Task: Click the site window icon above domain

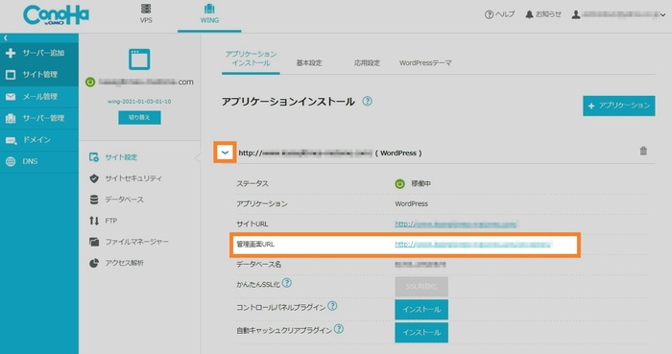Action: 139,59
